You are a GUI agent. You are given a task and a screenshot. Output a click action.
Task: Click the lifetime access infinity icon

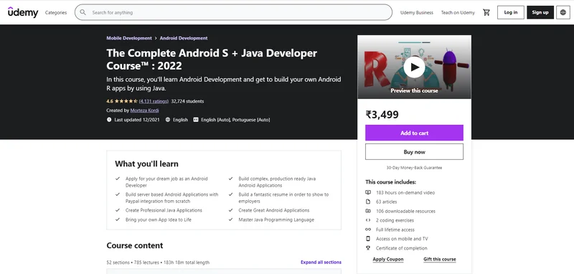(368, 230)
